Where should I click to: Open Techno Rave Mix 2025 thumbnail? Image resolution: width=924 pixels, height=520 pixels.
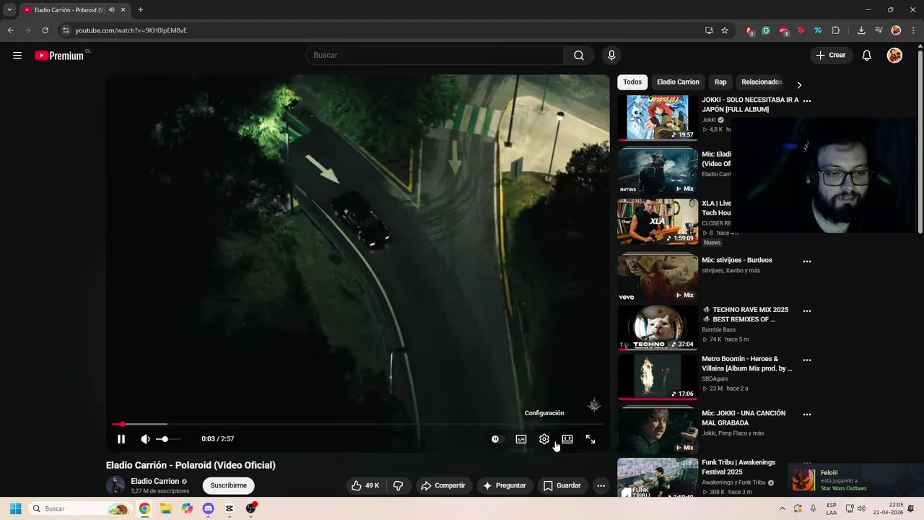(658, 328)
